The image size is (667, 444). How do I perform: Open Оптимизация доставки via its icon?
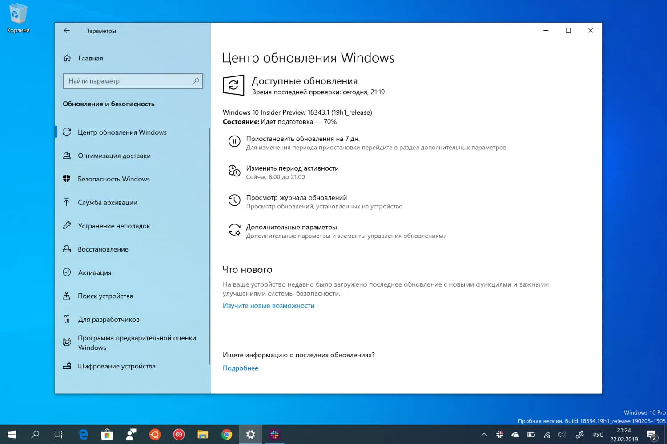click(66, 156)
